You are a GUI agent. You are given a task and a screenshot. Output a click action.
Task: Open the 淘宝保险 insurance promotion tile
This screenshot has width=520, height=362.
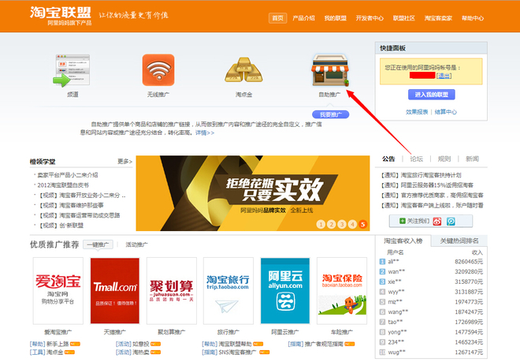tap(341, 290)
